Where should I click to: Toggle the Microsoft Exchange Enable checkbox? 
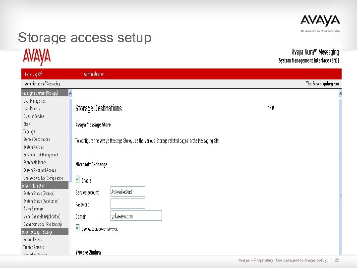coord(77,180)
